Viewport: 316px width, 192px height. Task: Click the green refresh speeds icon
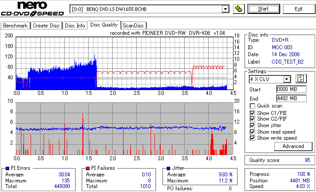point(301,79)
